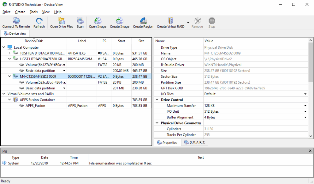Expand the TOSHIBA DT01ACA100 drive node
Screen dimensions: 314x184
pyautogui.click(x=10, y=53)
